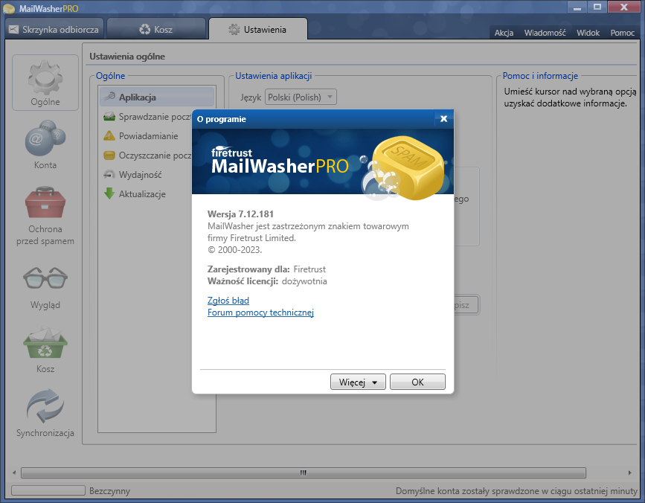The height and width of the screenshot is (503, 645).
Task: Maximize the MailWasher window
Action: [597, 7]
